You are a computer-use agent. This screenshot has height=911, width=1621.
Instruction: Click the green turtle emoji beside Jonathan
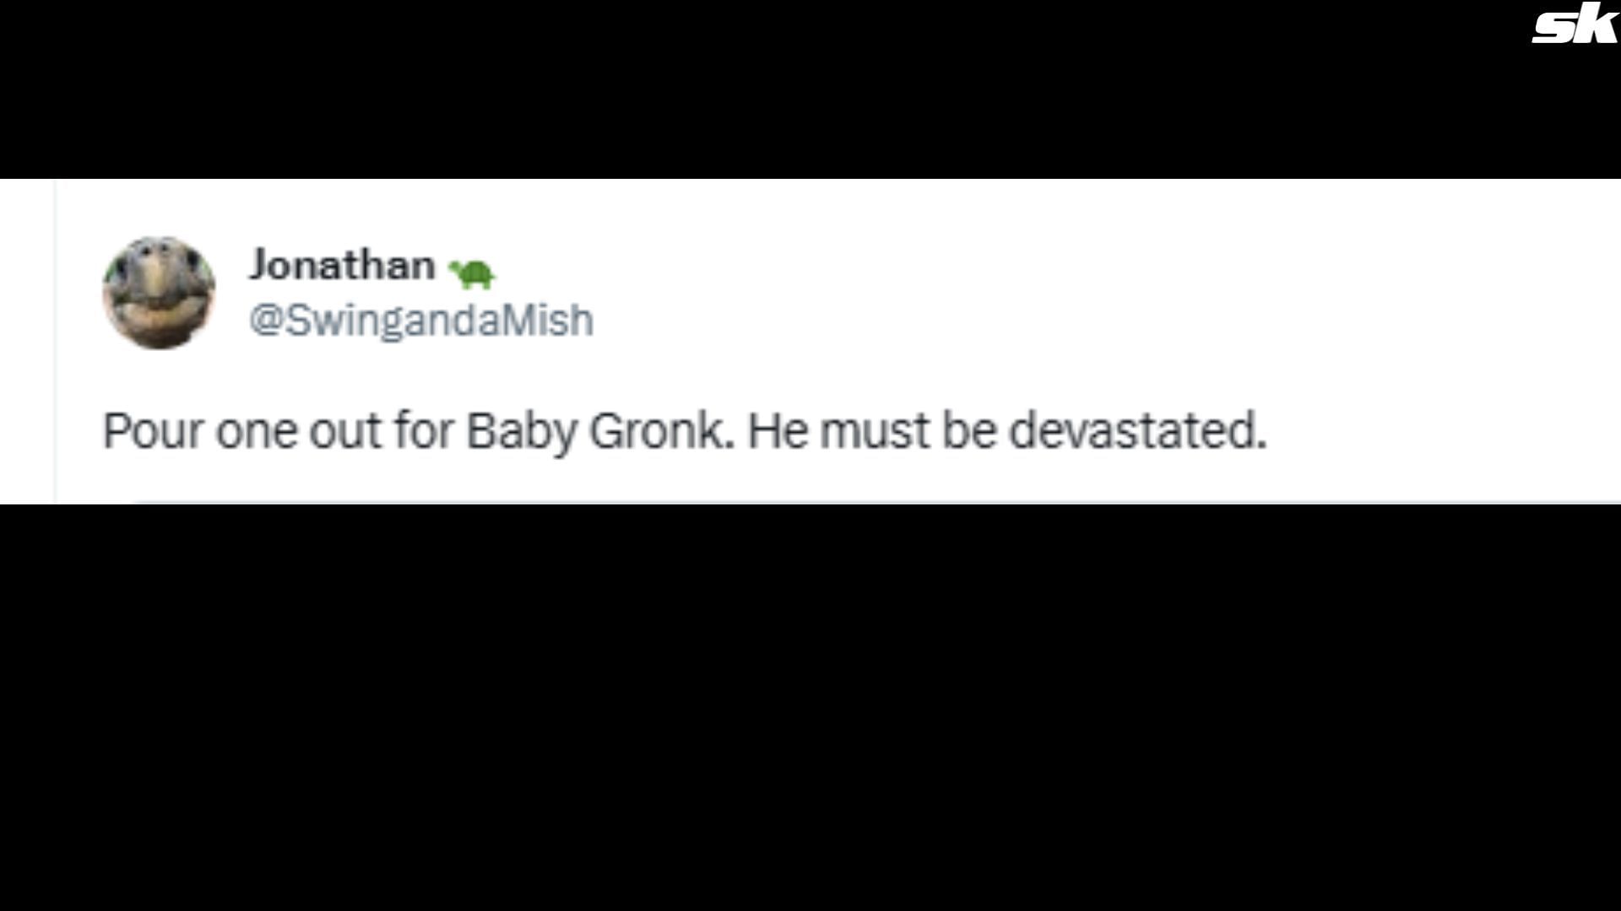point(472,272)
